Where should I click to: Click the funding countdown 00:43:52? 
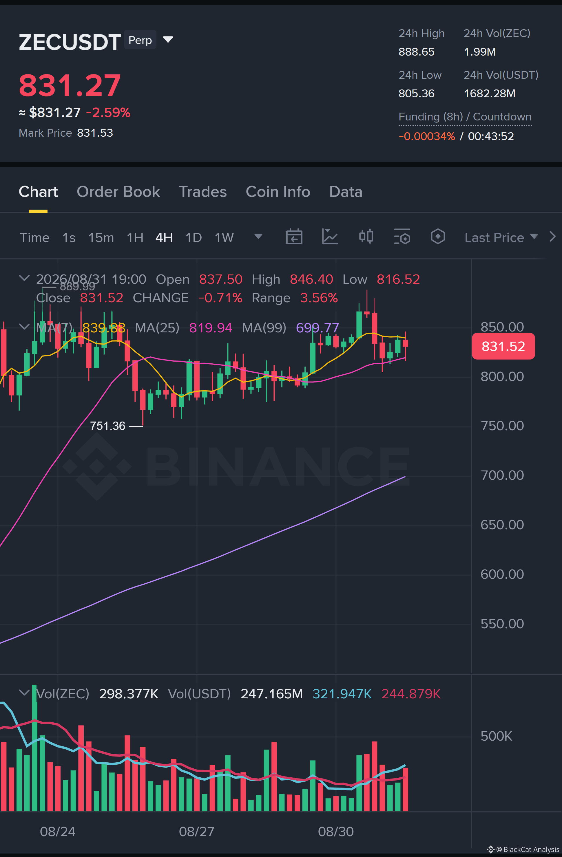491,136
